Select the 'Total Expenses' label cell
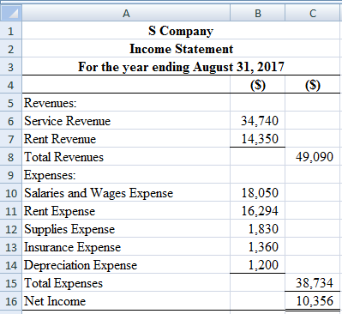The height and width of the screenshot is (314, 342). [x=126, y=283]
